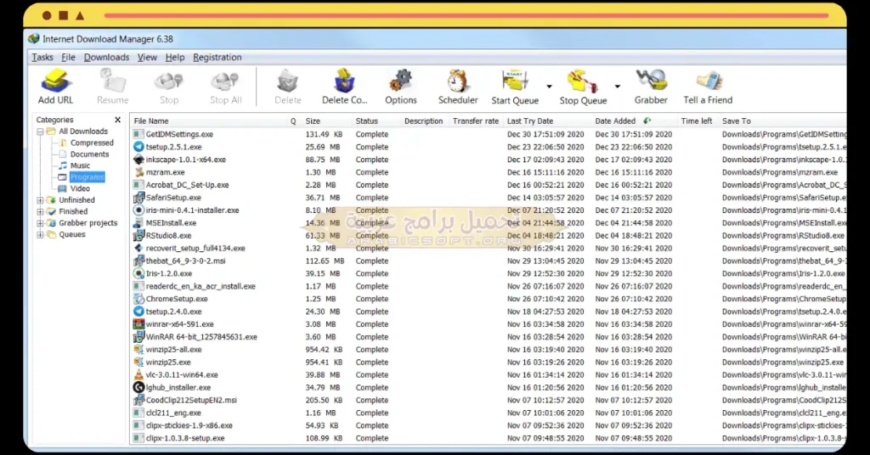Click the Start Queue icon
The height and width of the screenshot is (455, 870).
pyautogui.click(x=515, y=81)
